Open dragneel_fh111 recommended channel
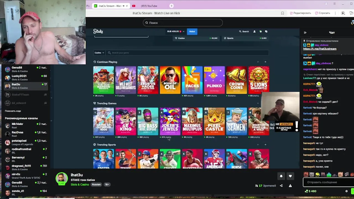 click(25, 167)
